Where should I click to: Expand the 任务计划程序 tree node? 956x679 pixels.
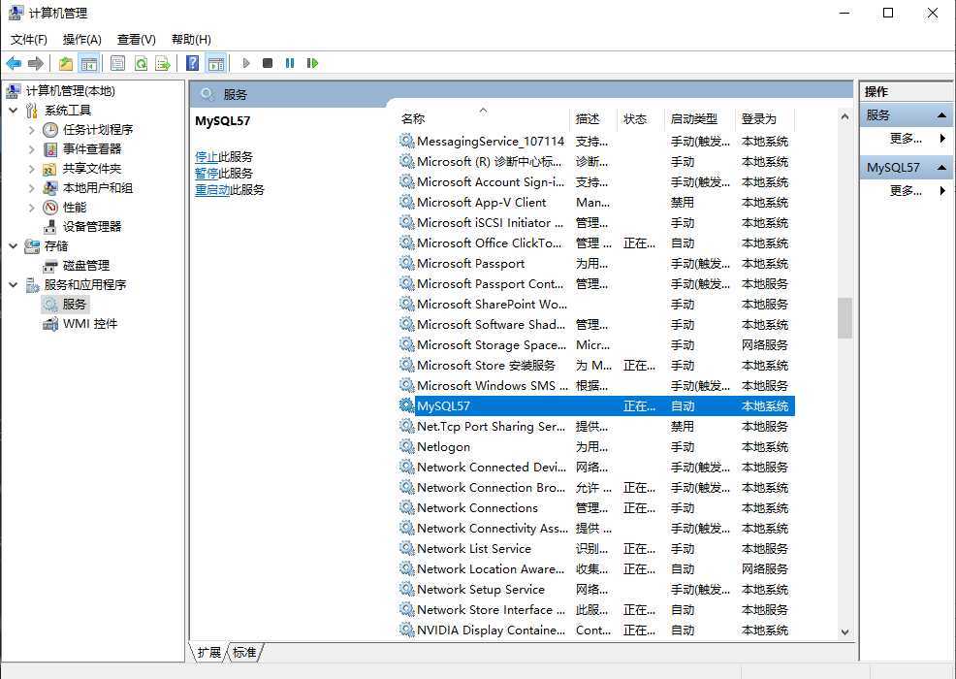[32, 130]
